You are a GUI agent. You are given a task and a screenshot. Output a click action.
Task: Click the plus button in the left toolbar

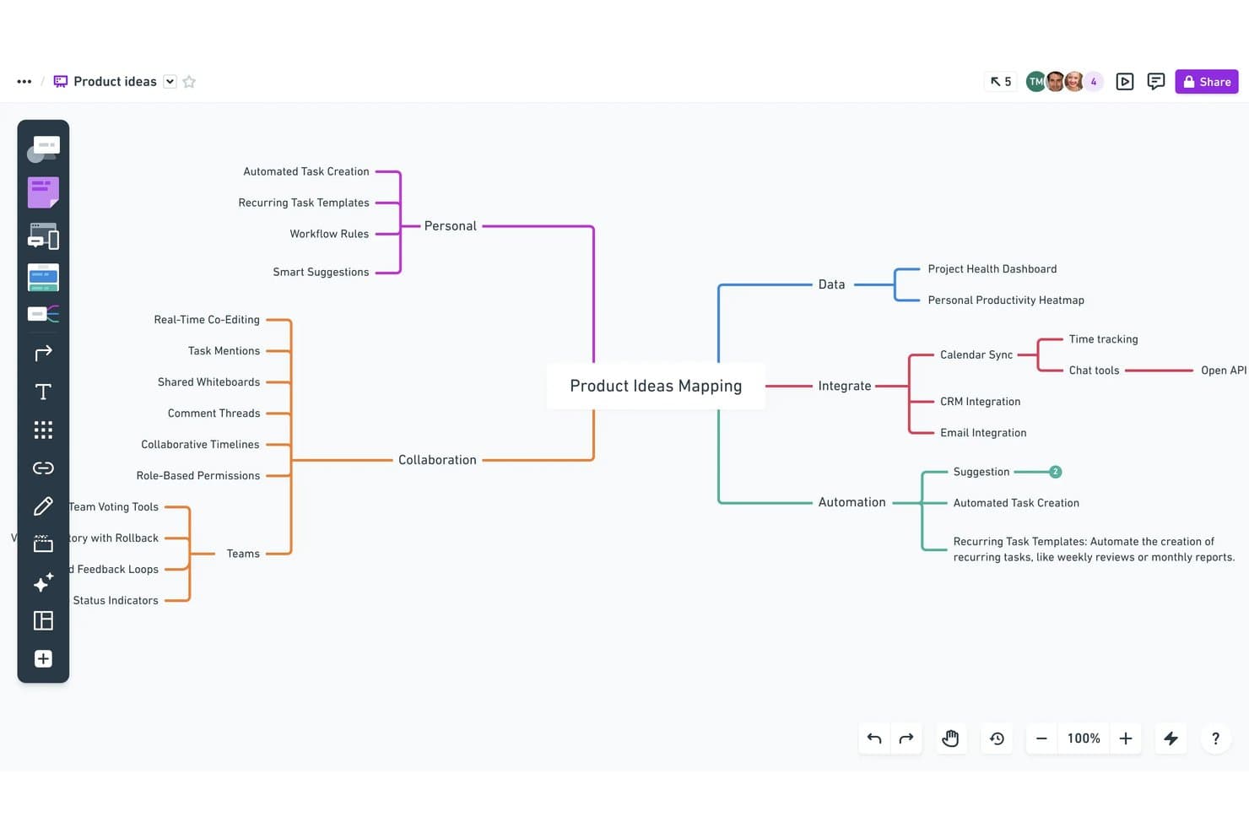(43, 658)
